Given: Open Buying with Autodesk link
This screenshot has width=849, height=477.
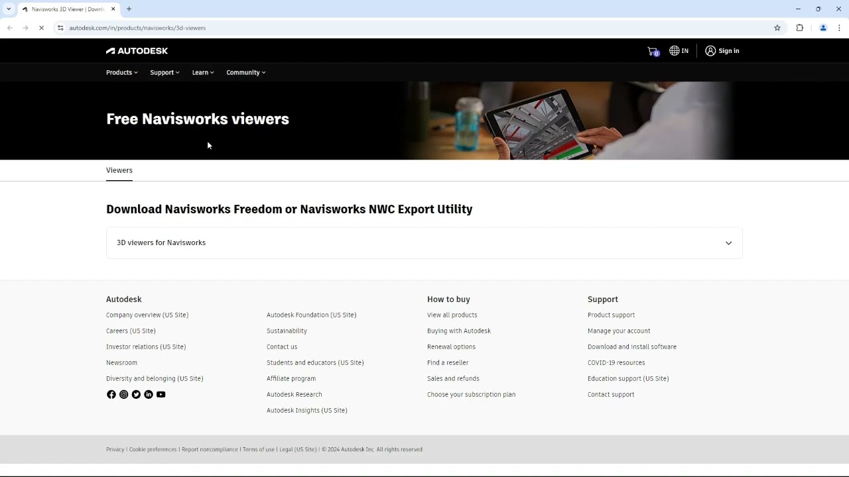Looking at the screenshot, I should click(x=459, y=331).
